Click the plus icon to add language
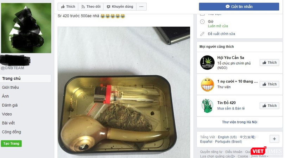Viewport: 285px width, 158px height. point(274,139)
